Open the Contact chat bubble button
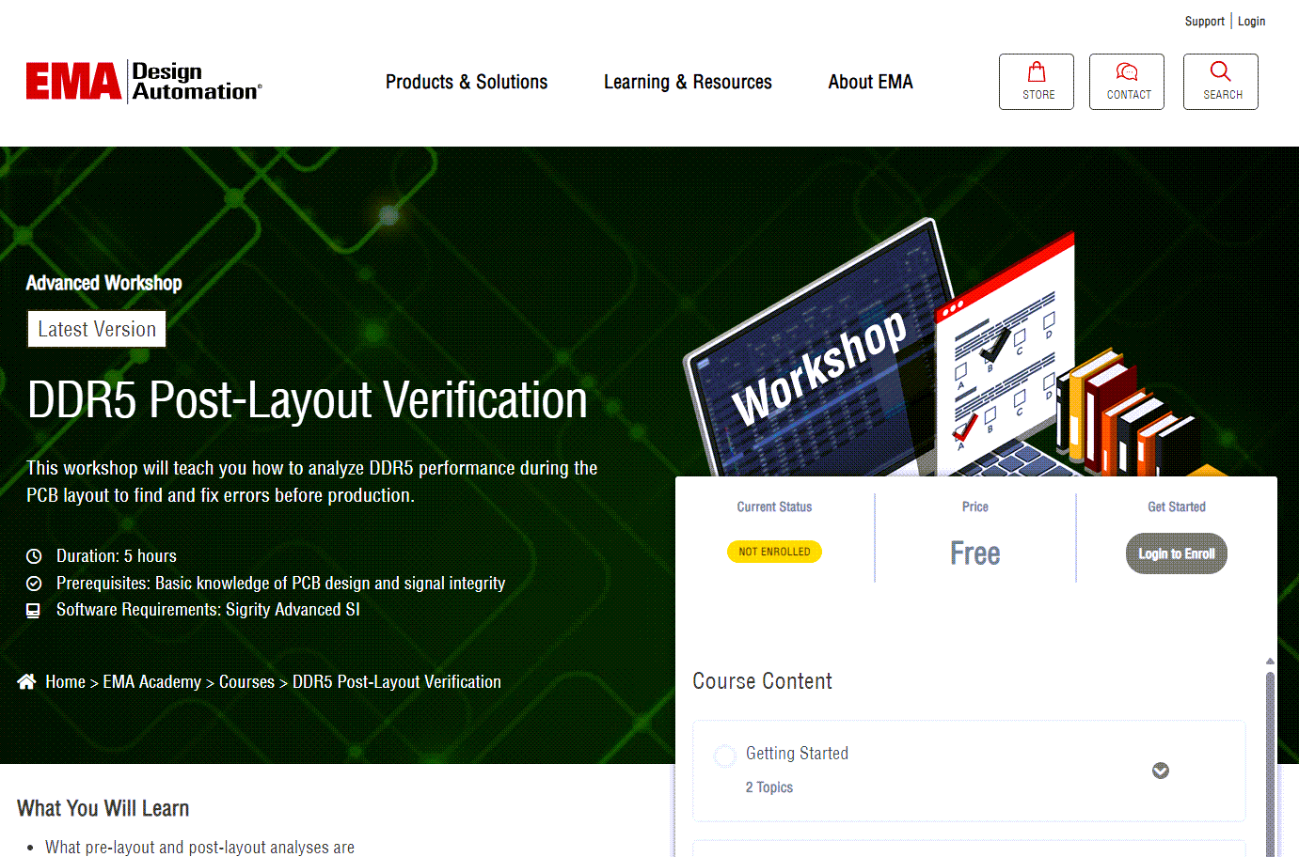Image resolution: width=1299 pixels, height=857 pixels. (x=1127, y=82)
